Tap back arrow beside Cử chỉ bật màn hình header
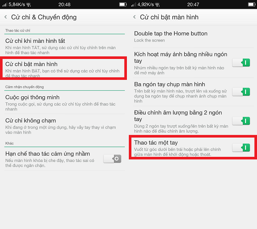 pos(135,17)
